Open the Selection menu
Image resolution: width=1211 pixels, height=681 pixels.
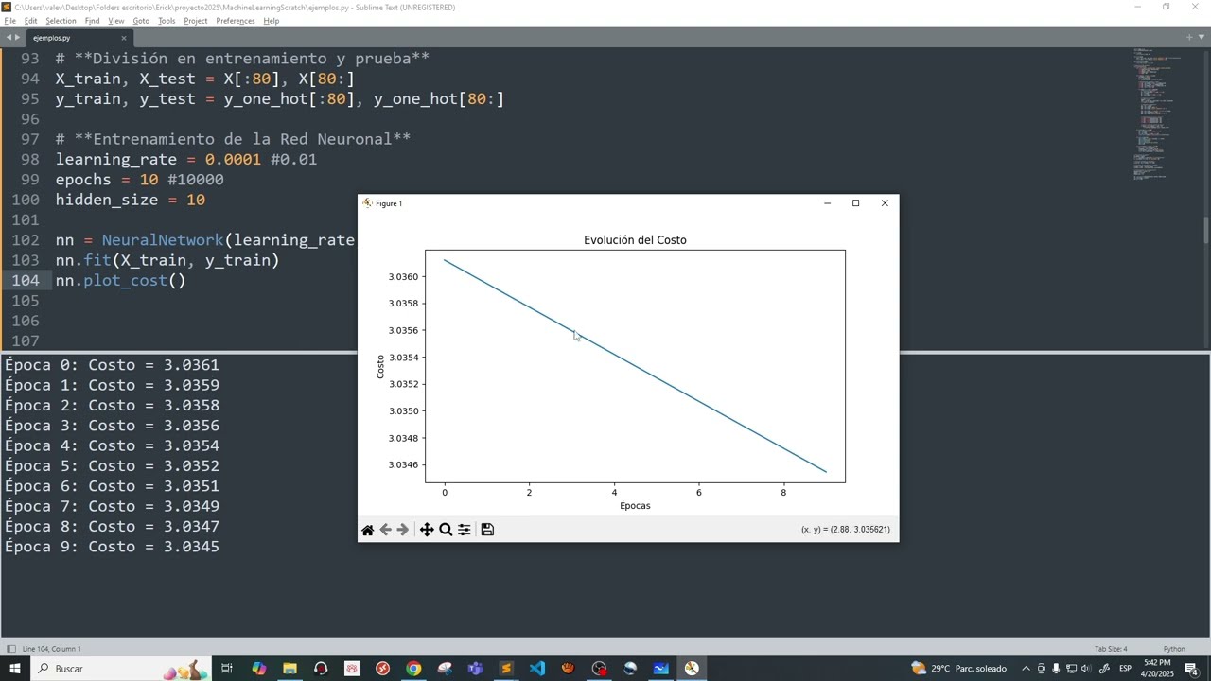coord(61,21)
